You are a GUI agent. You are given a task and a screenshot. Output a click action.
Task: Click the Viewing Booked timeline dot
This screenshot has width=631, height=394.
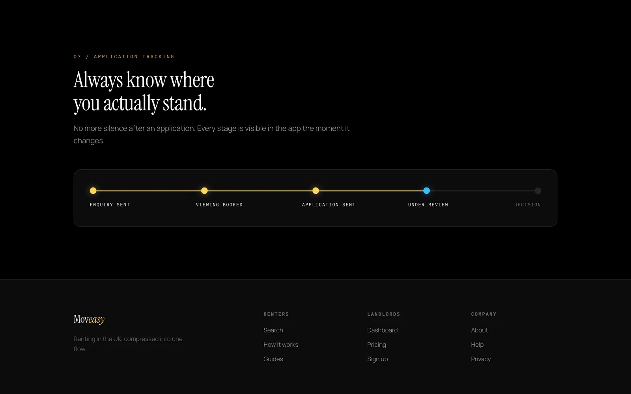[204, 191]
